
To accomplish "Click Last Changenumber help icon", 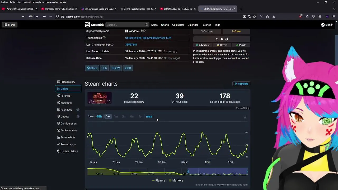I will click(x=112, y=45).
